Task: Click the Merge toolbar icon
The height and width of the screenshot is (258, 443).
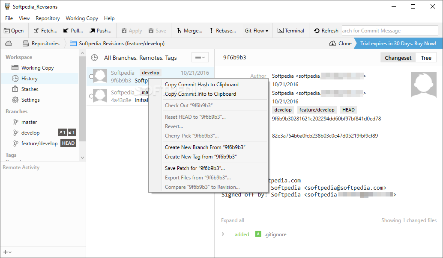Action: pyautogui.click(x=179, y=31)
